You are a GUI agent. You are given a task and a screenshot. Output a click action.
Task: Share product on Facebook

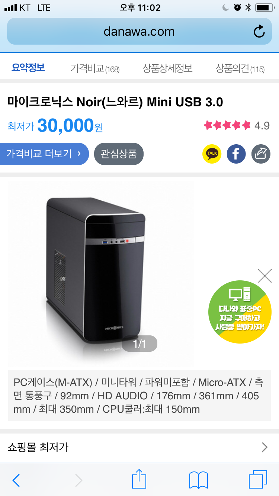click(236, 154)
